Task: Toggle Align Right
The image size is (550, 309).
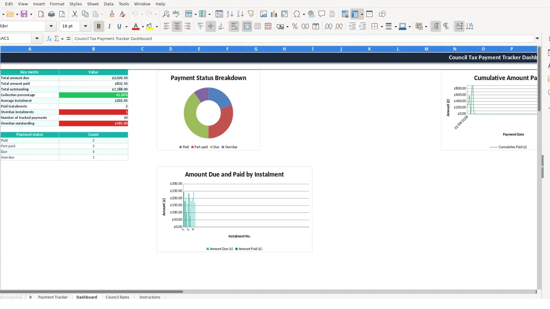Action: 187,27
